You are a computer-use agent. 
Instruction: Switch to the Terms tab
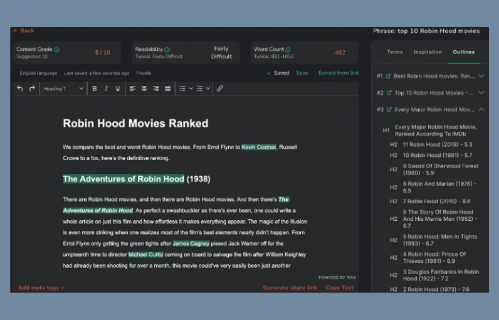click(x=395, y=52)
